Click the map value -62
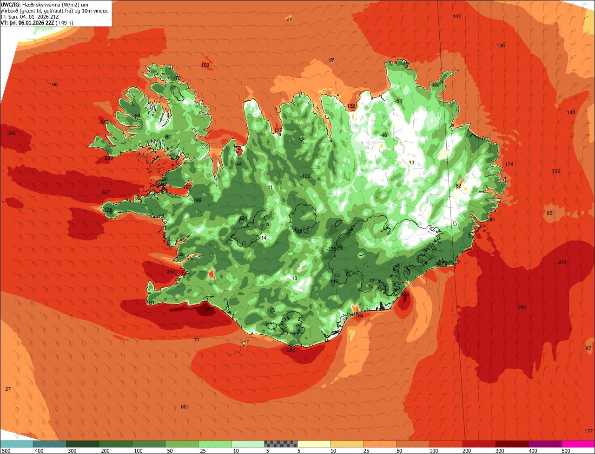 point(167,136)
